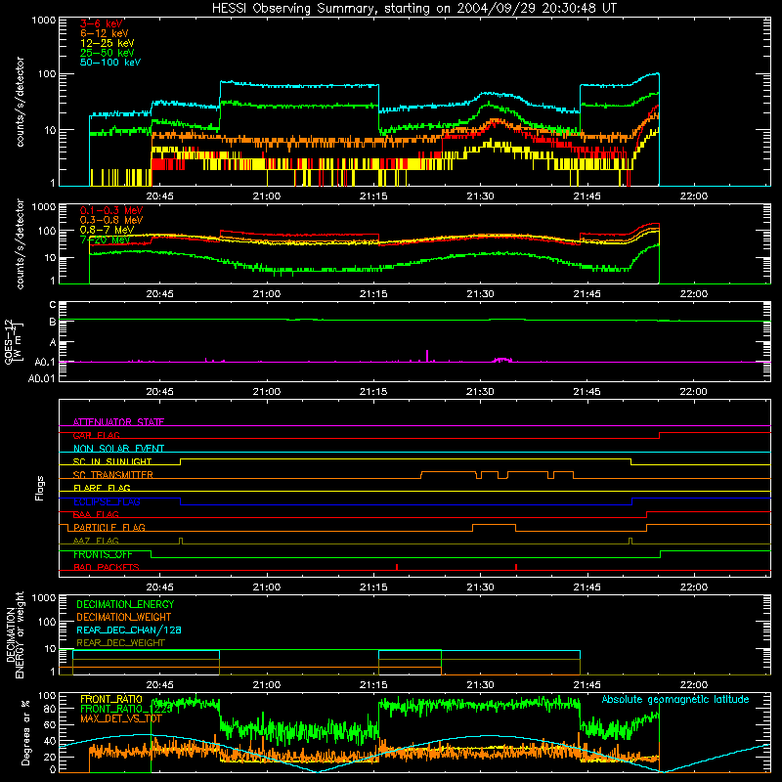The image size is (782, 782).
Task: Click the HESSI Observing Summary title
Action: tap(413, 9)
